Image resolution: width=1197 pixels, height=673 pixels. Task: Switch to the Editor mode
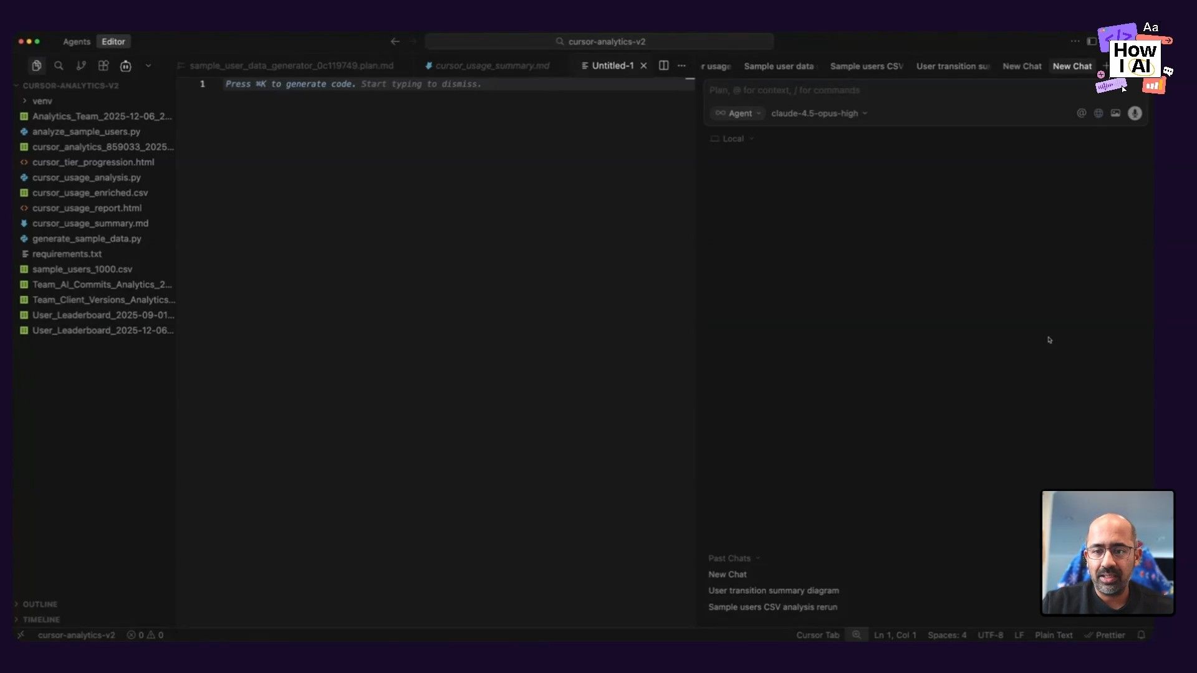point(113,42)
